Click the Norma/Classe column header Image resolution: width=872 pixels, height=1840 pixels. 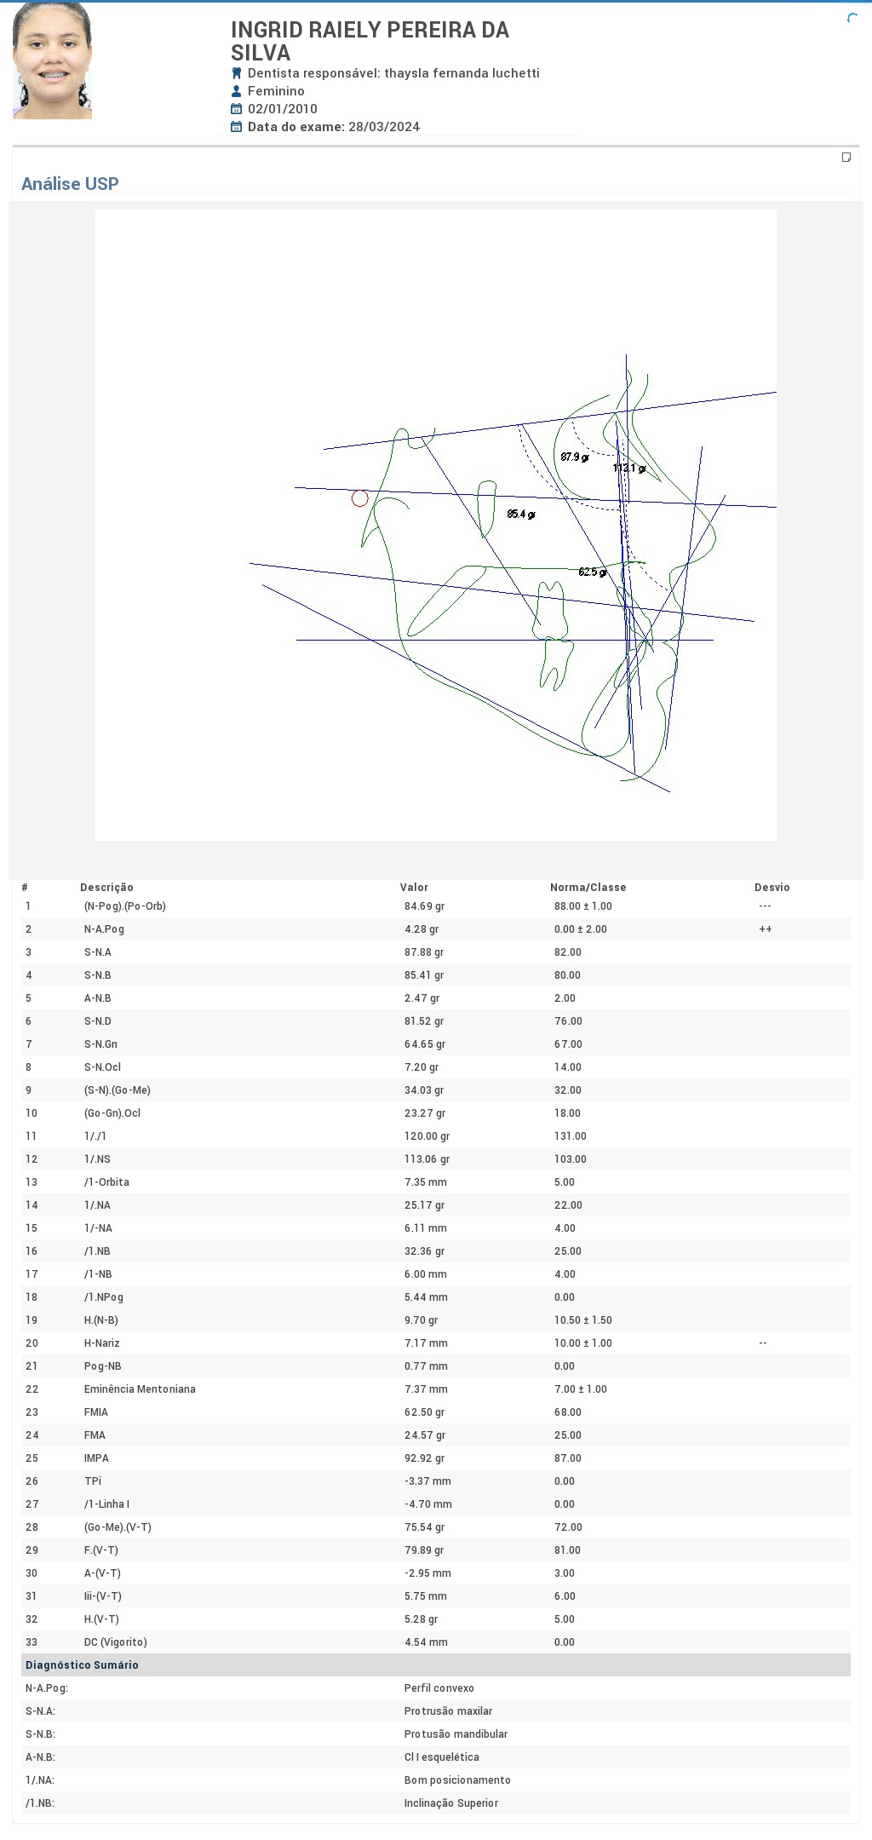(588, 888)
